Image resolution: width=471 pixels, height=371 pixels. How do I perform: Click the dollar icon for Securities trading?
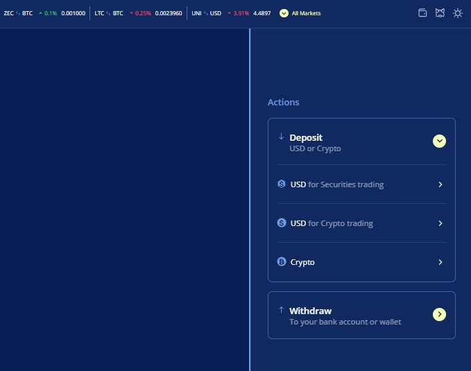pyautogui.click(x=282, y=184)
